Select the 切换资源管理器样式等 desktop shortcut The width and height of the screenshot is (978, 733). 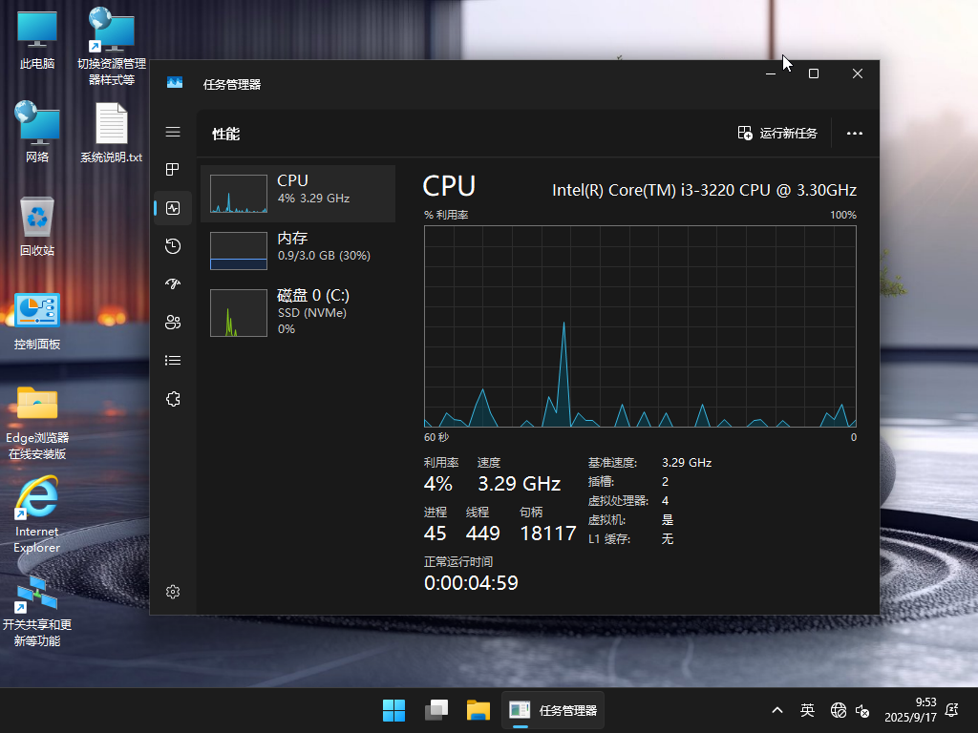pos(112,47)
